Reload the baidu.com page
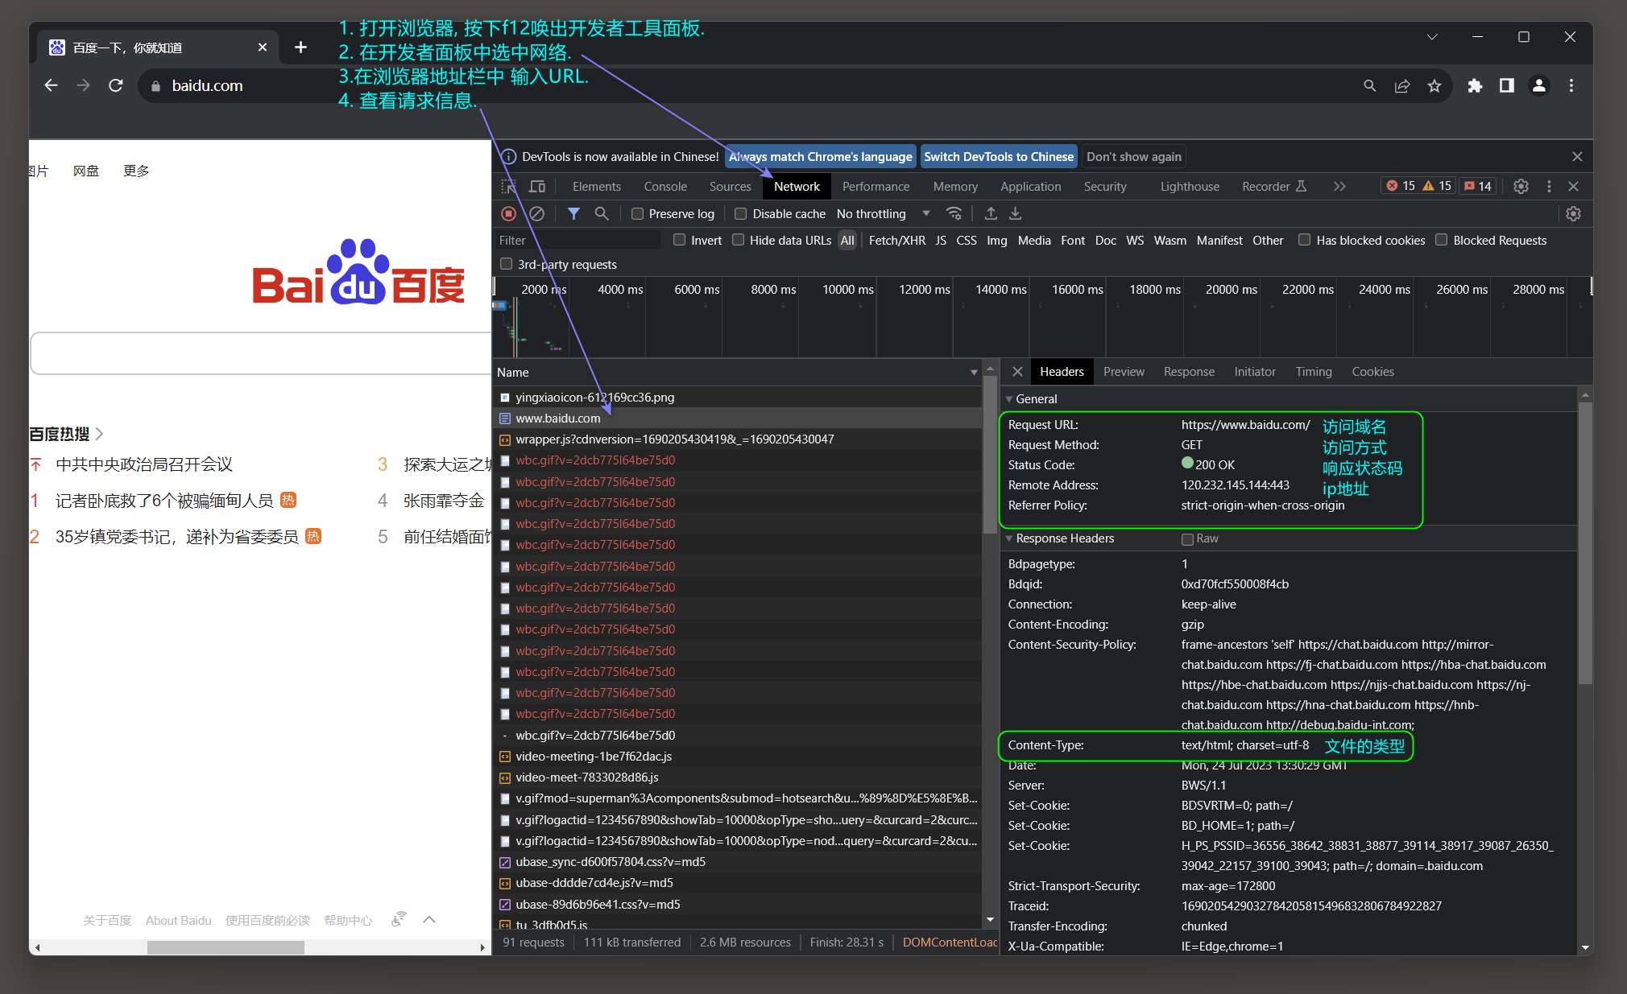This screenshot has width=1627, height=994. coord(116,85)
